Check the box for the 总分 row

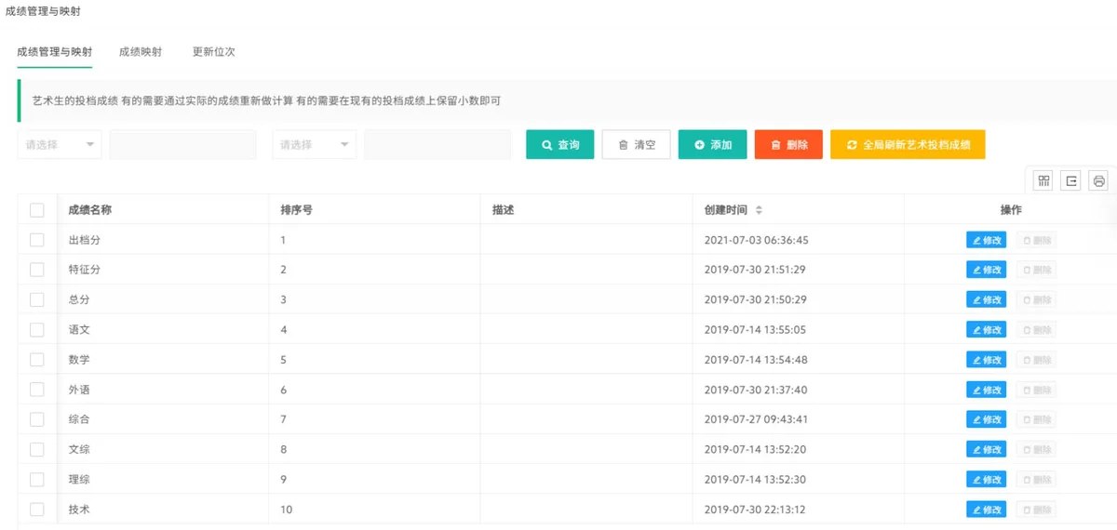click(37, 299)
